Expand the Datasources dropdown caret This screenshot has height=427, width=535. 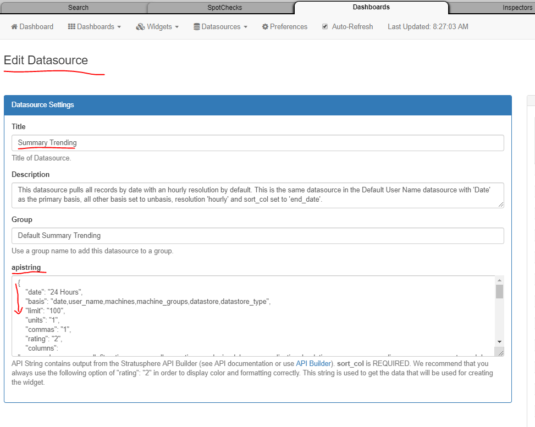[245, 27]
